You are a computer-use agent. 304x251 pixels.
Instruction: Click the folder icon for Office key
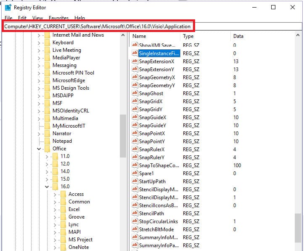[48, 149]
